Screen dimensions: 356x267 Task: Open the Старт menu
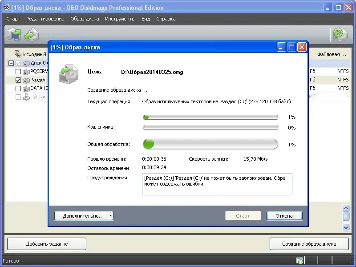pos(13,19)
